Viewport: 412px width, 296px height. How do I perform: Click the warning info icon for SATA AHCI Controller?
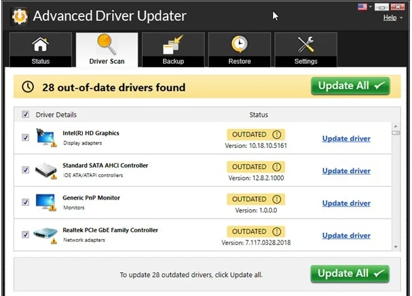coord(276,167)
